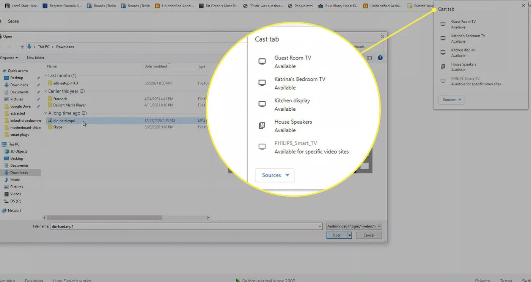
Task: Collapse the 'A long time ago' group
Action: pyautogui.click(x=46, y=113)
